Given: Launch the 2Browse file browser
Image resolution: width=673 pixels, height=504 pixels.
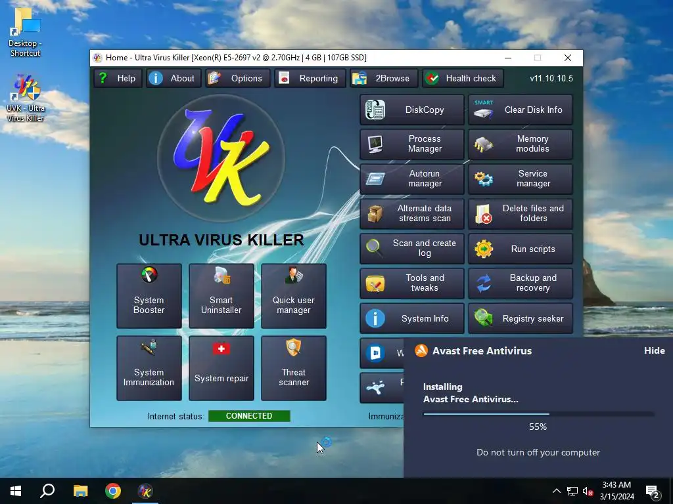Looking at the screenshot, I should 384,79.
